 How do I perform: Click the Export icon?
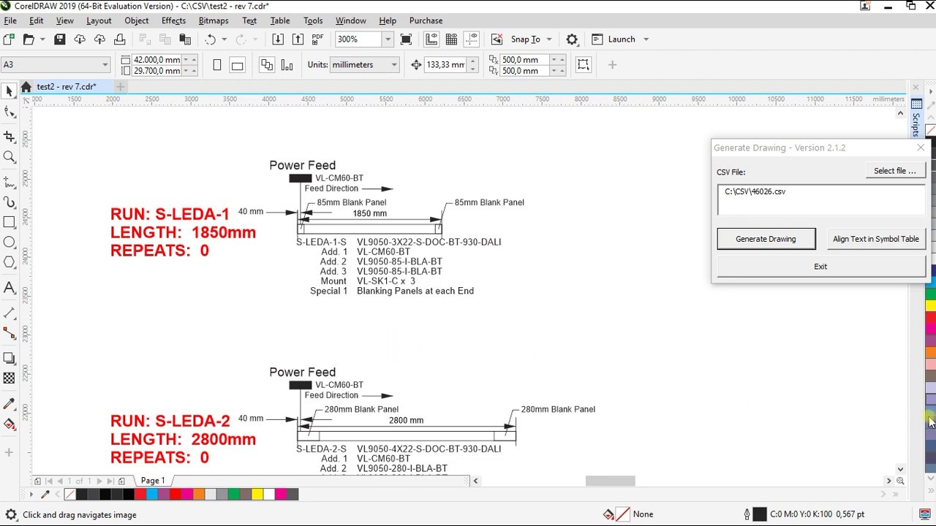298,39
